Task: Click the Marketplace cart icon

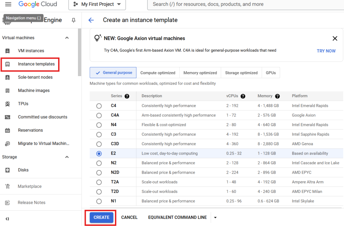Action: 7,186
